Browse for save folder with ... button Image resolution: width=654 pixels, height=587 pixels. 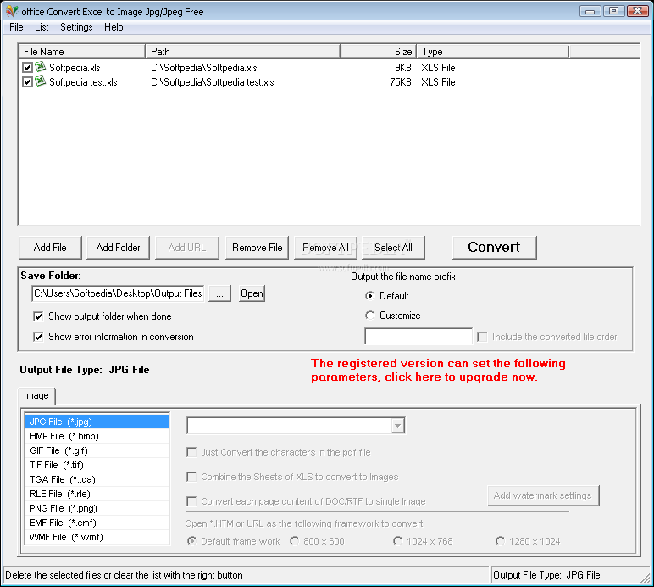click(219, 293)
